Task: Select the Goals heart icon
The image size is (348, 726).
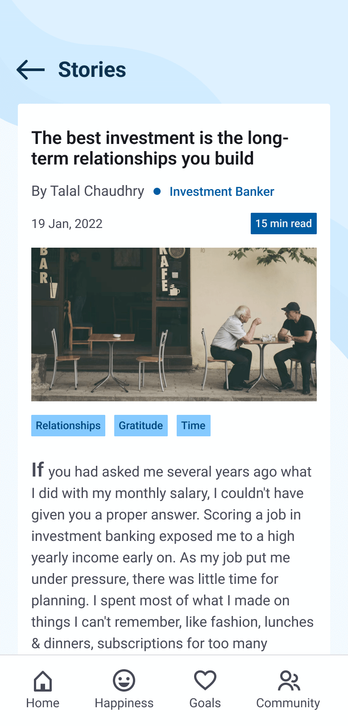Action: tap(205, 681)
